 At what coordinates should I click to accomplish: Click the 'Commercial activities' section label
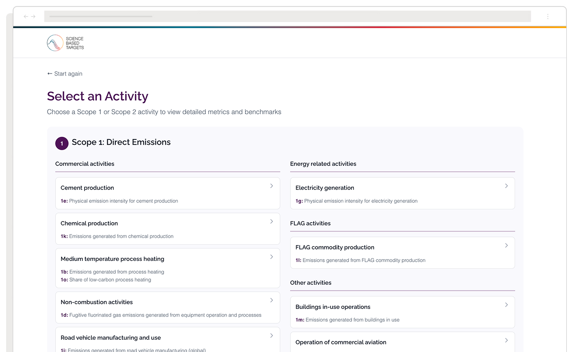click(x=85, y=164)
